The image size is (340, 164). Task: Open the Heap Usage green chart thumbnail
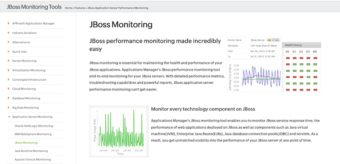coord(119,132)
